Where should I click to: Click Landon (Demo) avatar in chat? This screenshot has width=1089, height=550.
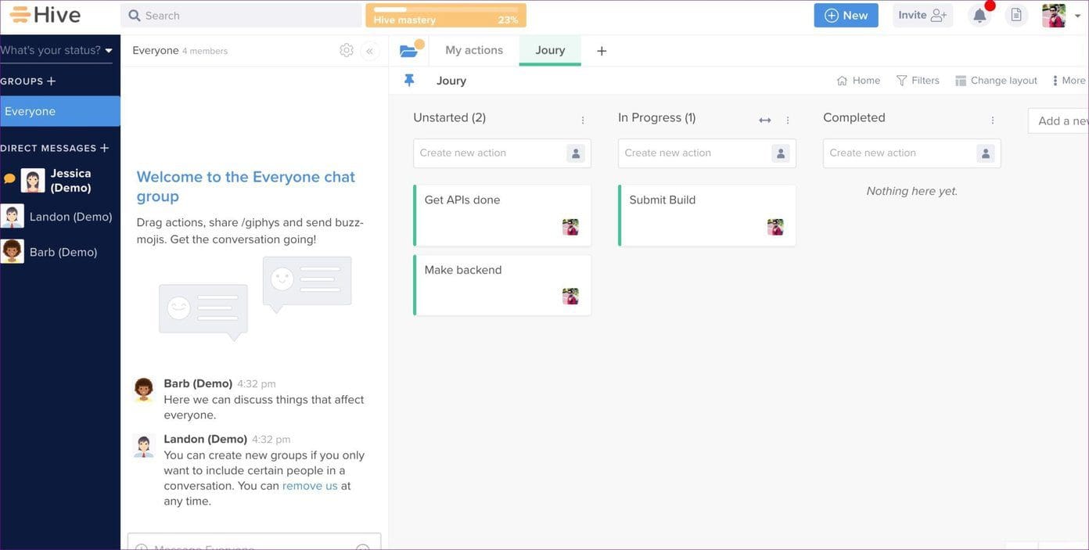144,445
